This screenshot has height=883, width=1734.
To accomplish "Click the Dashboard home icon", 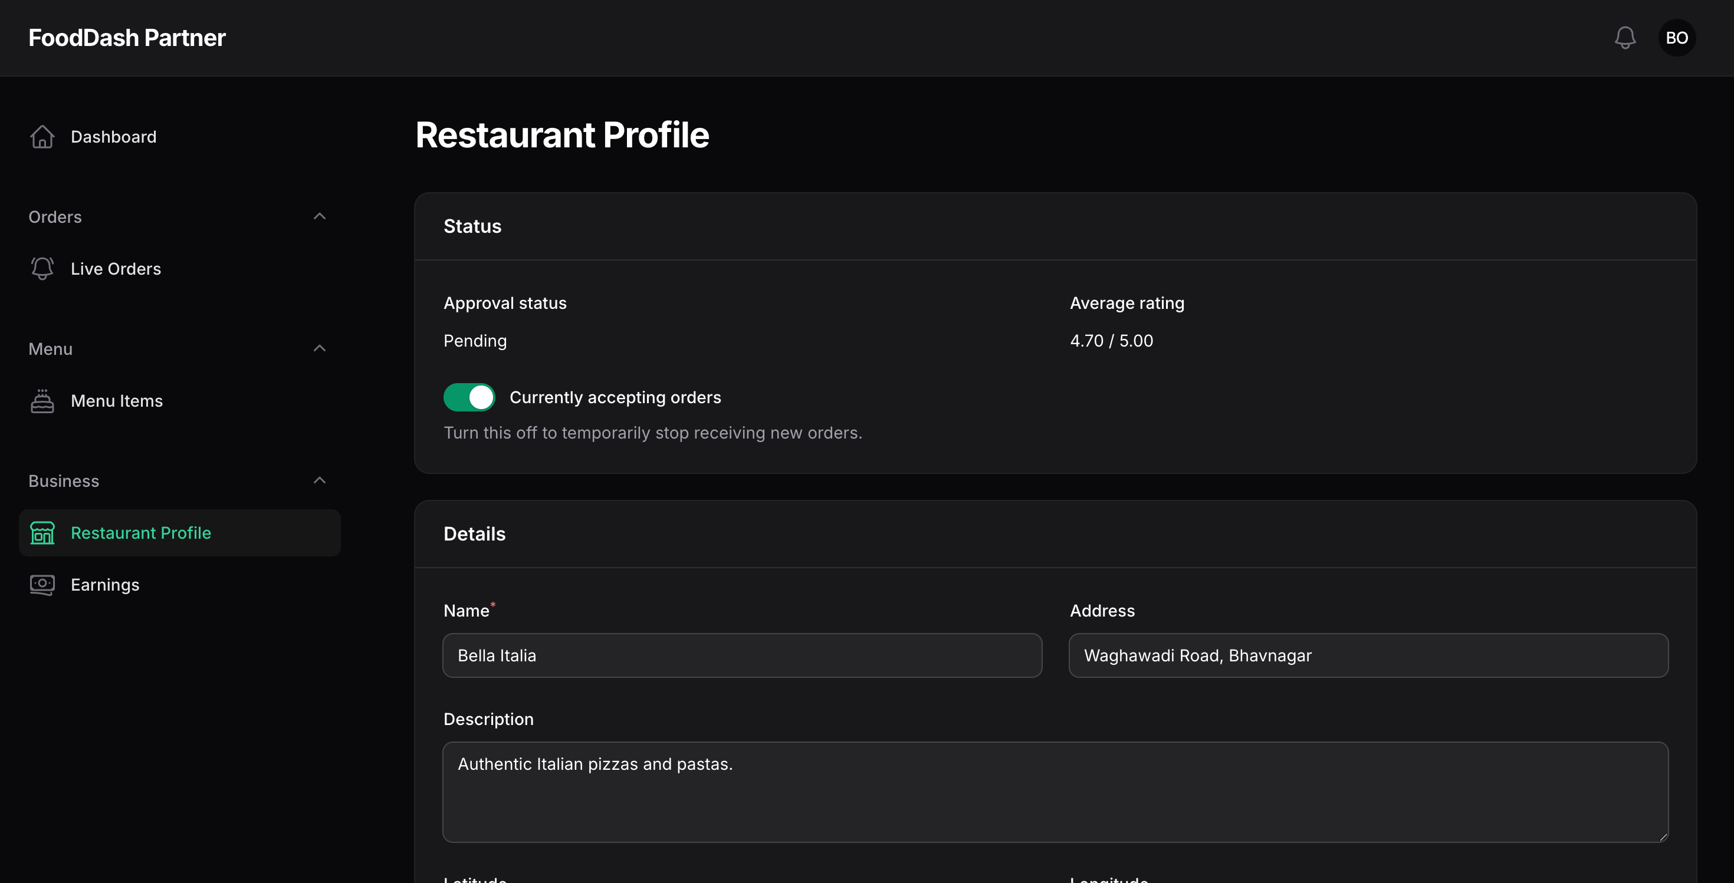I will click(42, 137).
